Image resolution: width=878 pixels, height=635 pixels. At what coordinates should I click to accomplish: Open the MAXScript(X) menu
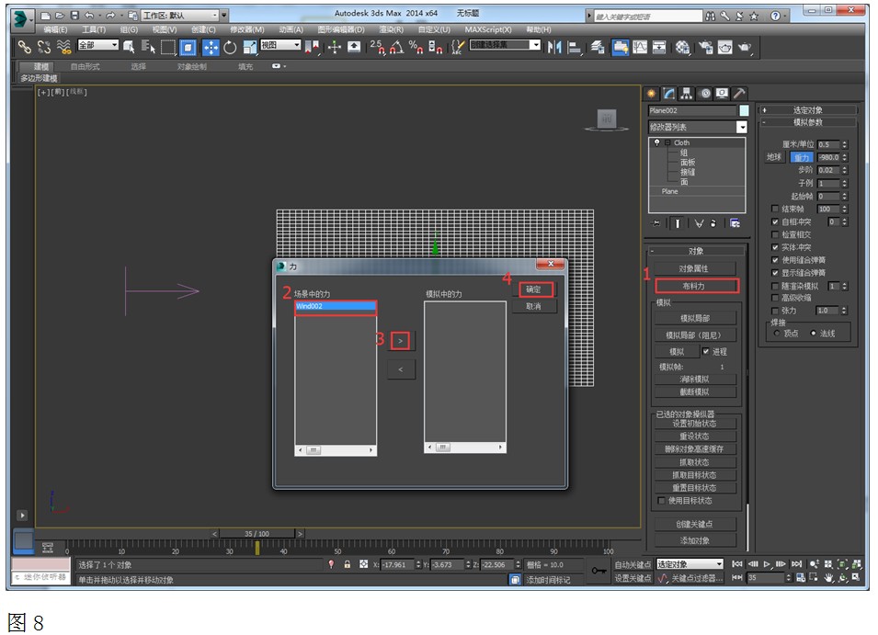tap(487, 29)
